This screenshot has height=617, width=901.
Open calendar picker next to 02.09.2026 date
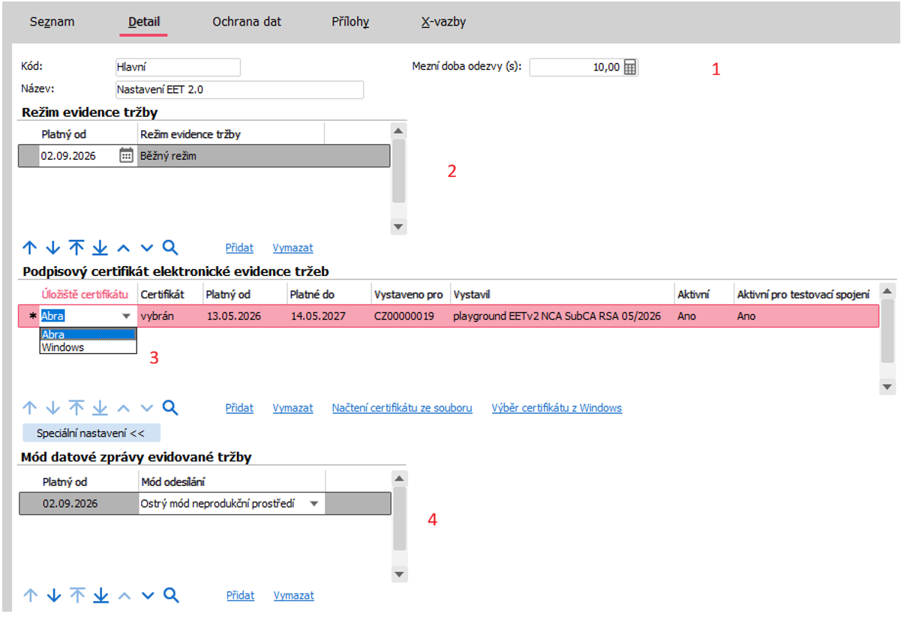(x=126, y=156)
